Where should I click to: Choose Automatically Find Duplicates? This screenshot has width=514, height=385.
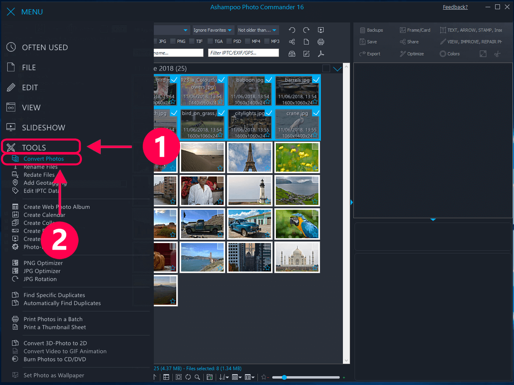[x=57, y=303]
